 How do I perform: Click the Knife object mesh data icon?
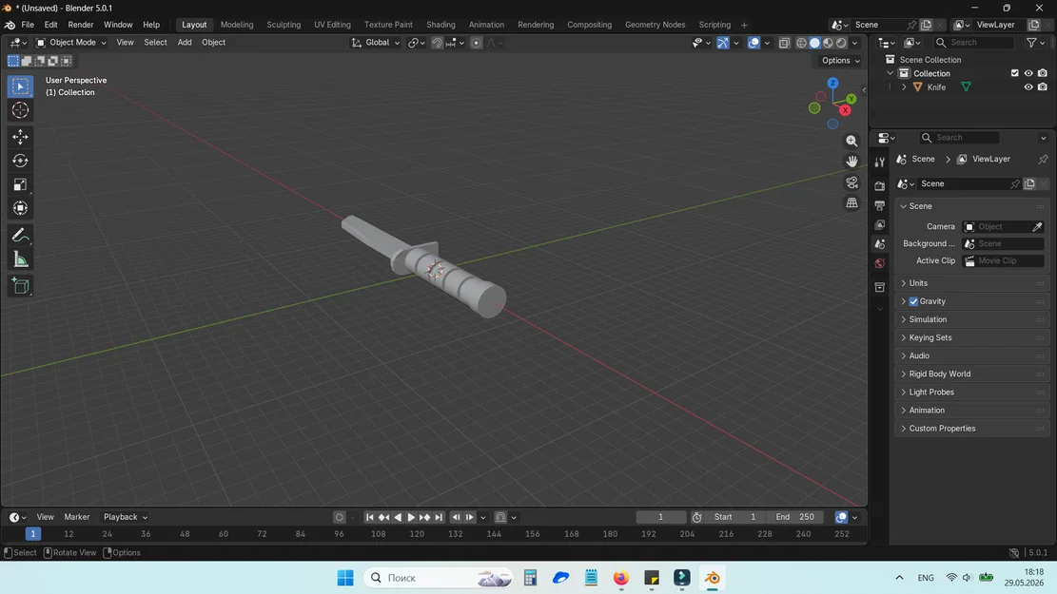tap(966, 86)
